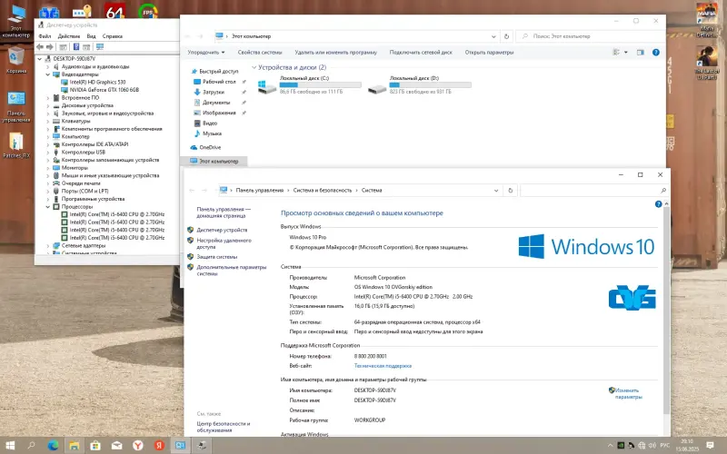Click Локальный диск (D:) drive icon
The width and height of the screenshot is (727, 454).
pos(377,88)
